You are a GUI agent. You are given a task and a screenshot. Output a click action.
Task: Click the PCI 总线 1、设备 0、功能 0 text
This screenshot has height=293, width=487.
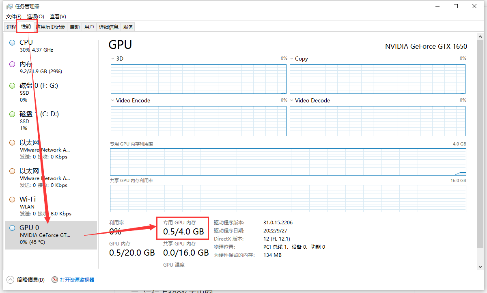click(294, 247)
